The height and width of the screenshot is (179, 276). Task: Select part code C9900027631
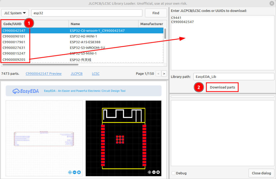tap(14, 48)
